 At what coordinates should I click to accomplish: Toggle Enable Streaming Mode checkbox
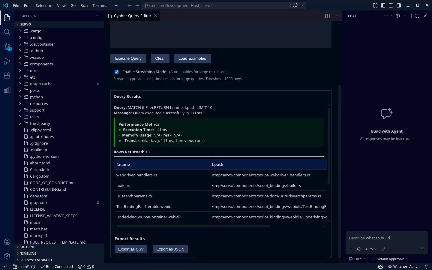coord(116,72)
